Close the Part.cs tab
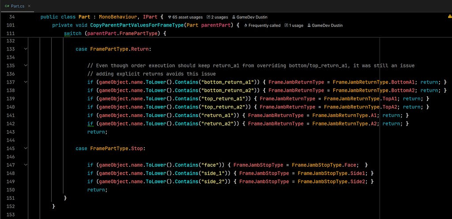The width and height of the screenshot is (452, 219). tap(29, 6)
